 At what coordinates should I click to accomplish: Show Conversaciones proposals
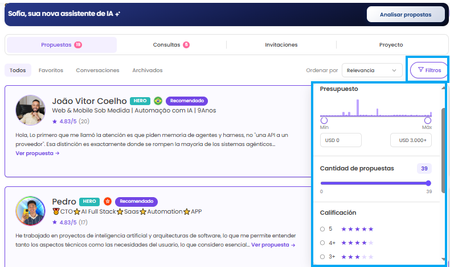click(x=97, y=70)
